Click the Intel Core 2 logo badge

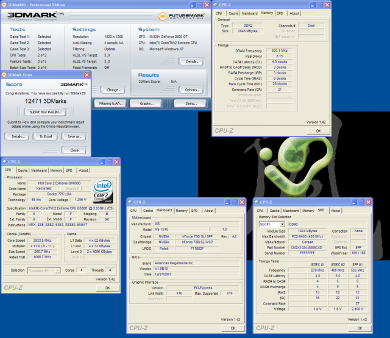103,191
